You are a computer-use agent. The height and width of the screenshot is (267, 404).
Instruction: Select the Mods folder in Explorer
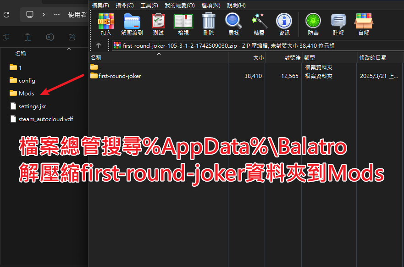pos(22,93)
